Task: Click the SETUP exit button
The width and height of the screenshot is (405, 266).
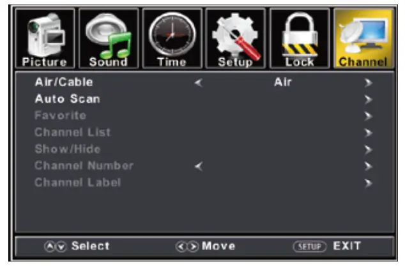Action: [310, 247]
